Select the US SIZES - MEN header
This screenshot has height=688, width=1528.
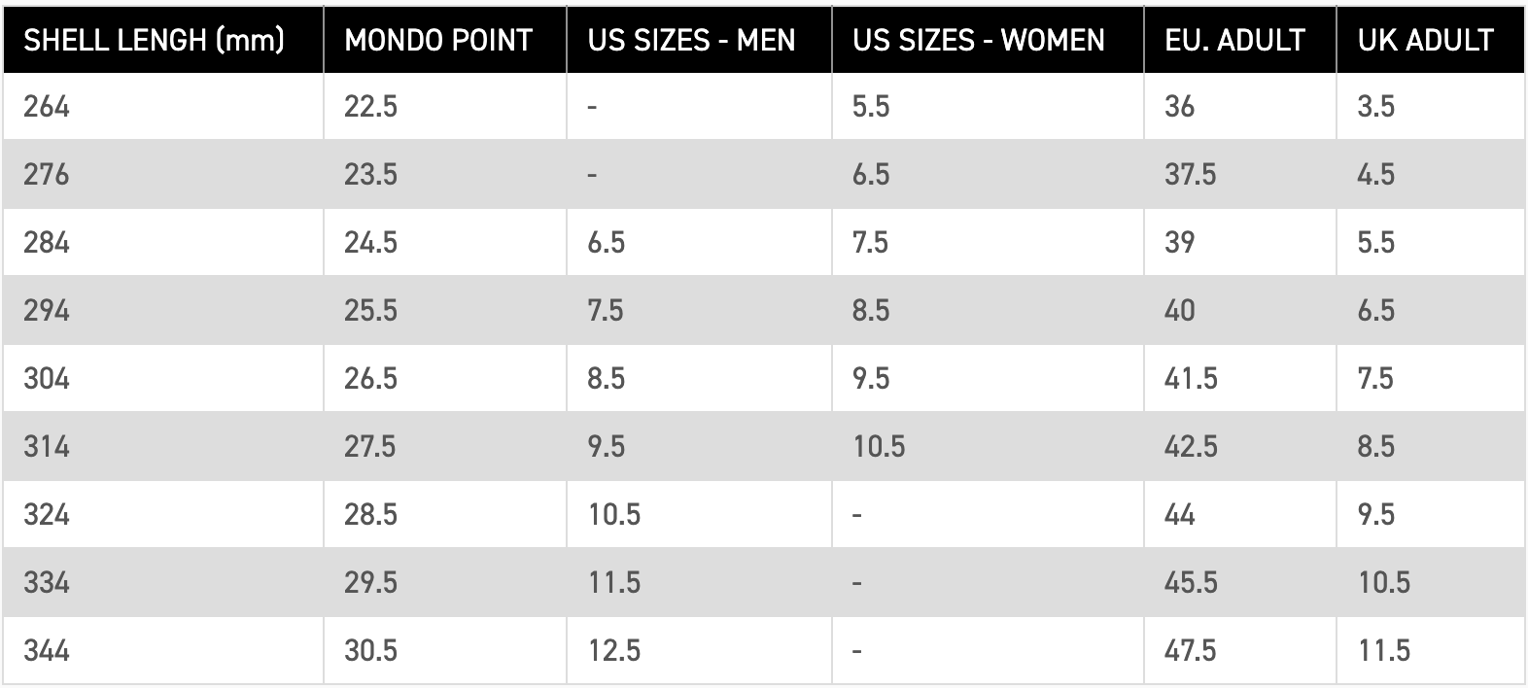click(699, 39)
